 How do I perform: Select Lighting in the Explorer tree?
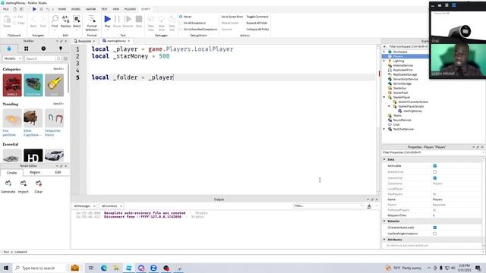(x=398, y=61)
